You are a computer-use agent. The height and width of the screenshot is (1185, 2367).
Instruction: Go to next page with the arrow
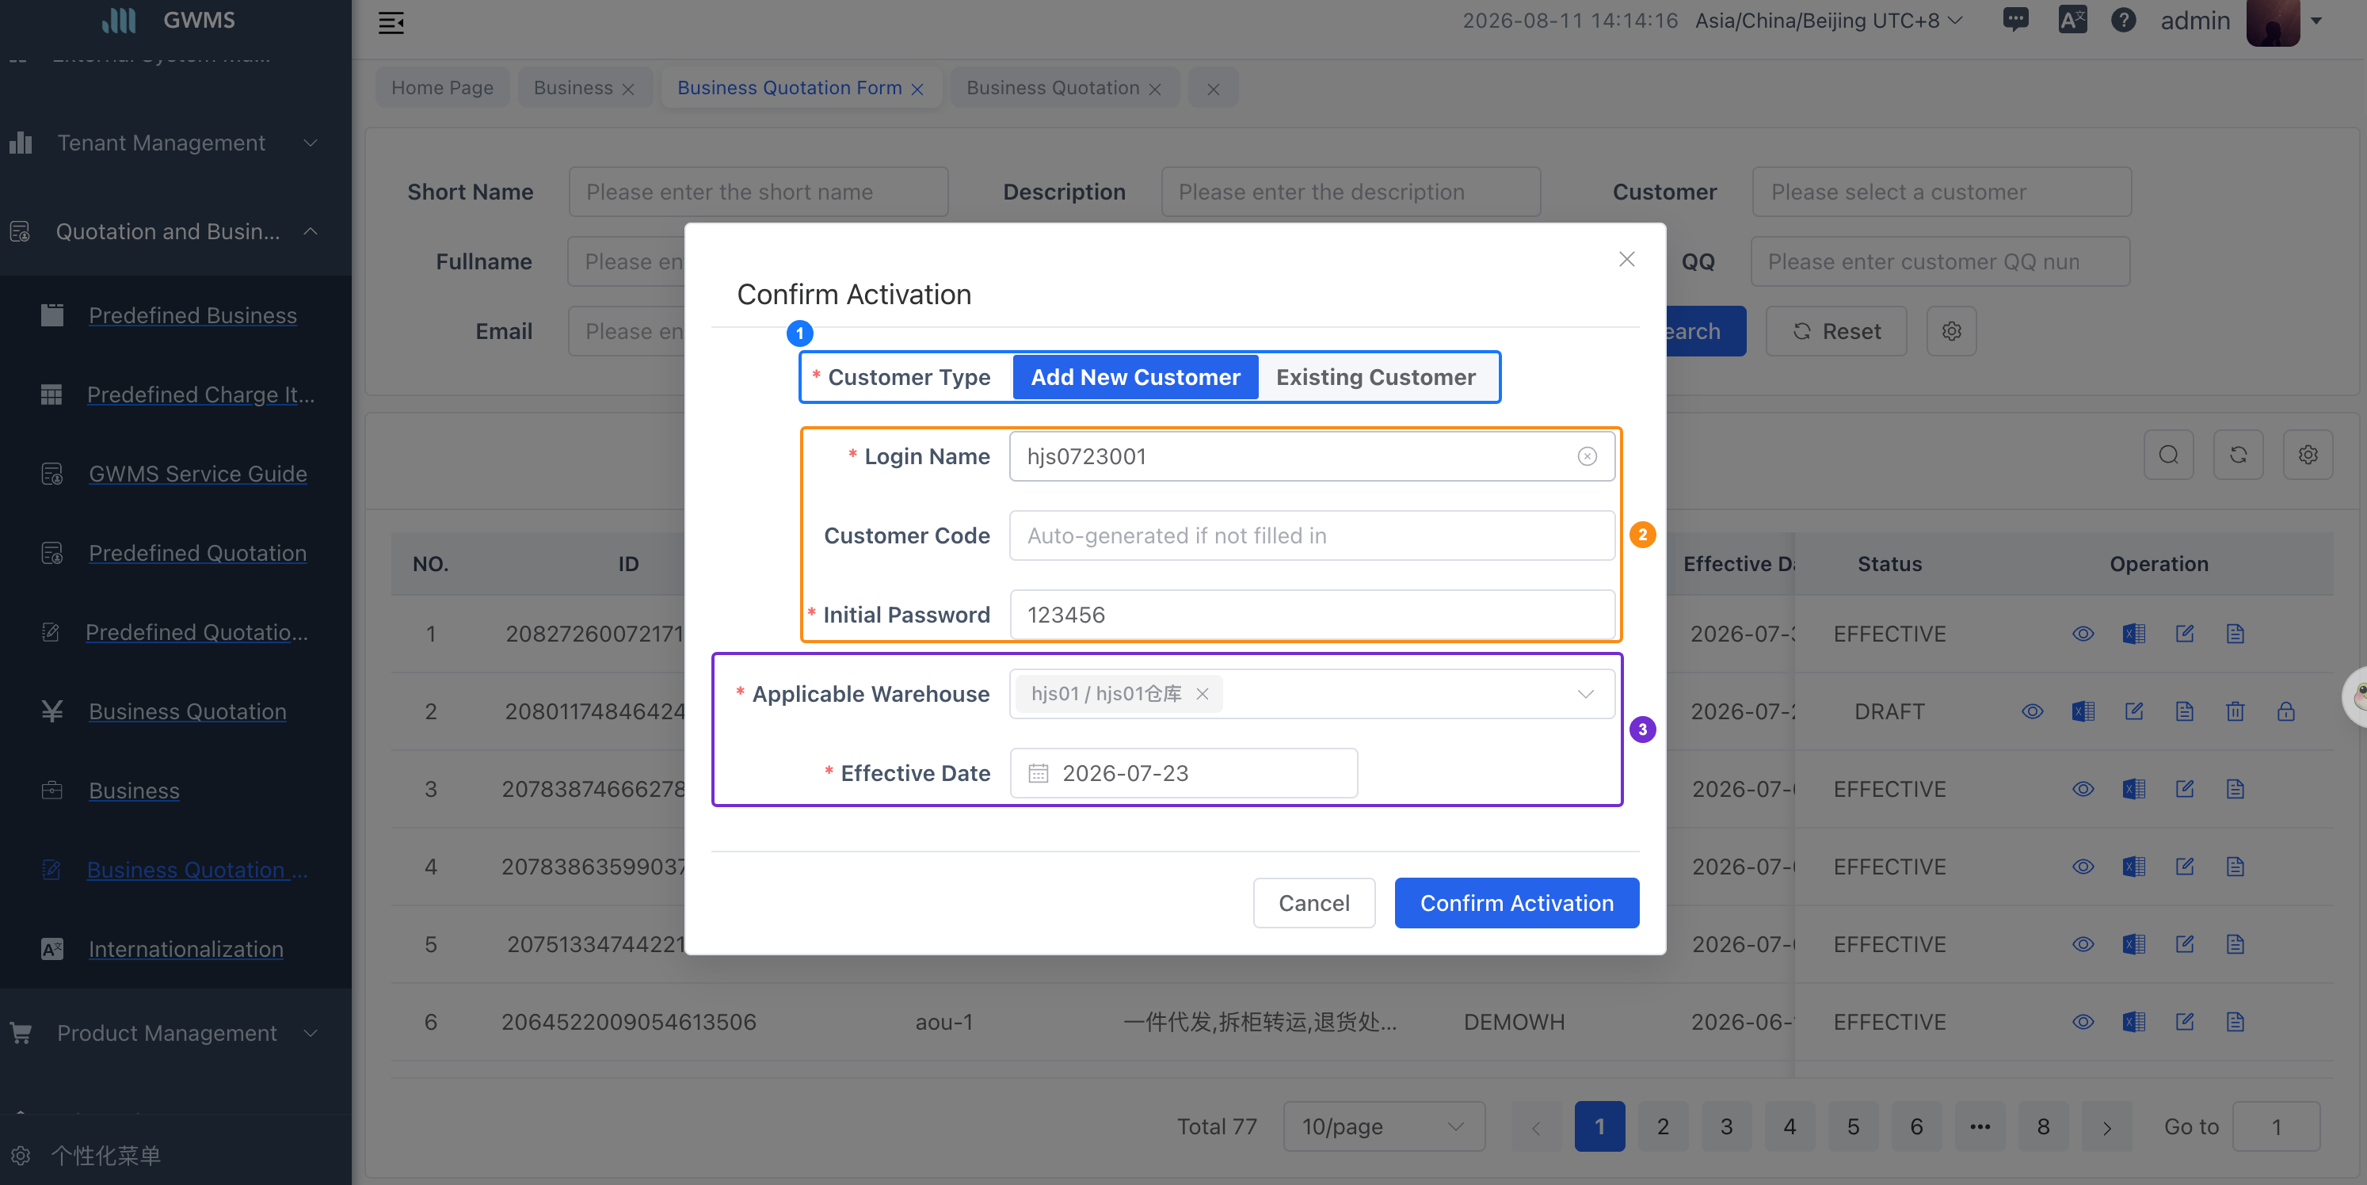click(2106, 1126)
